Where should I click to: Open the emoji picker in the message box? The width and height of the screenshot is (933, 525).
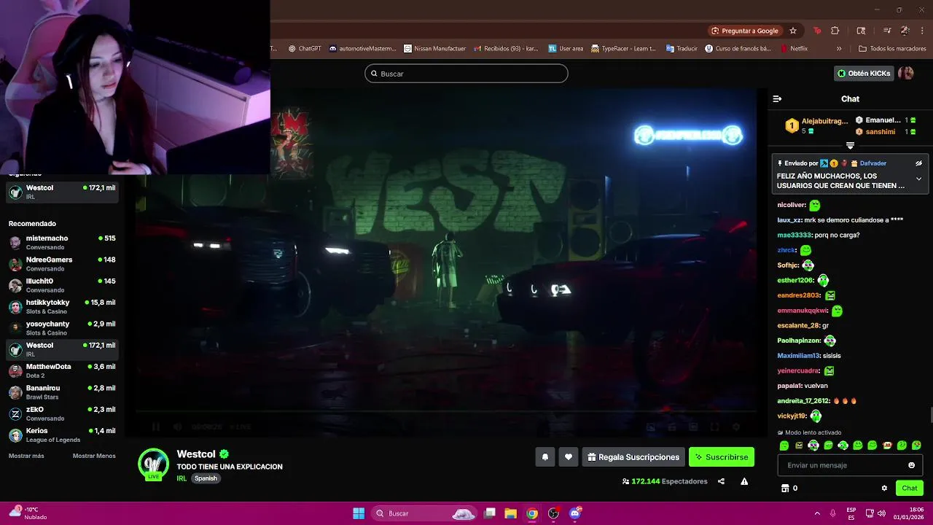click(x=911, y=465)
